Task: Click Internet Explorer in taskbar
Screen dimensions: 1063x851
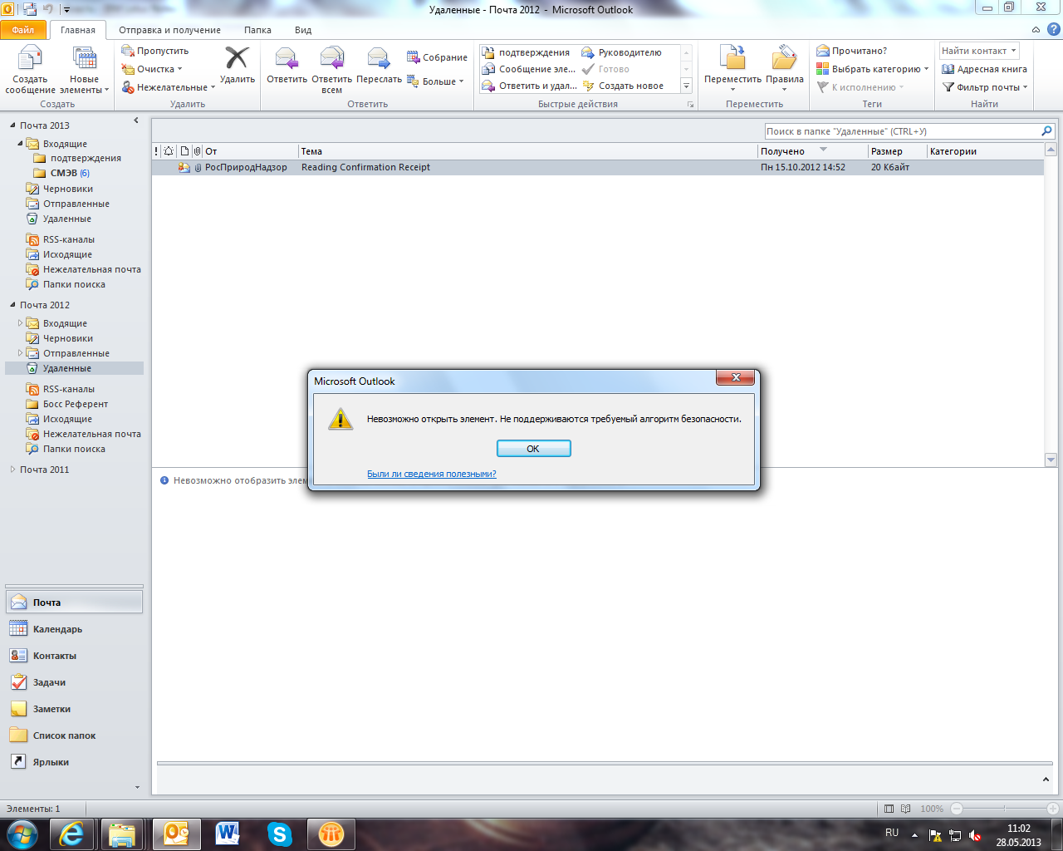Action: pyautogui.click(x=72, y=834)
